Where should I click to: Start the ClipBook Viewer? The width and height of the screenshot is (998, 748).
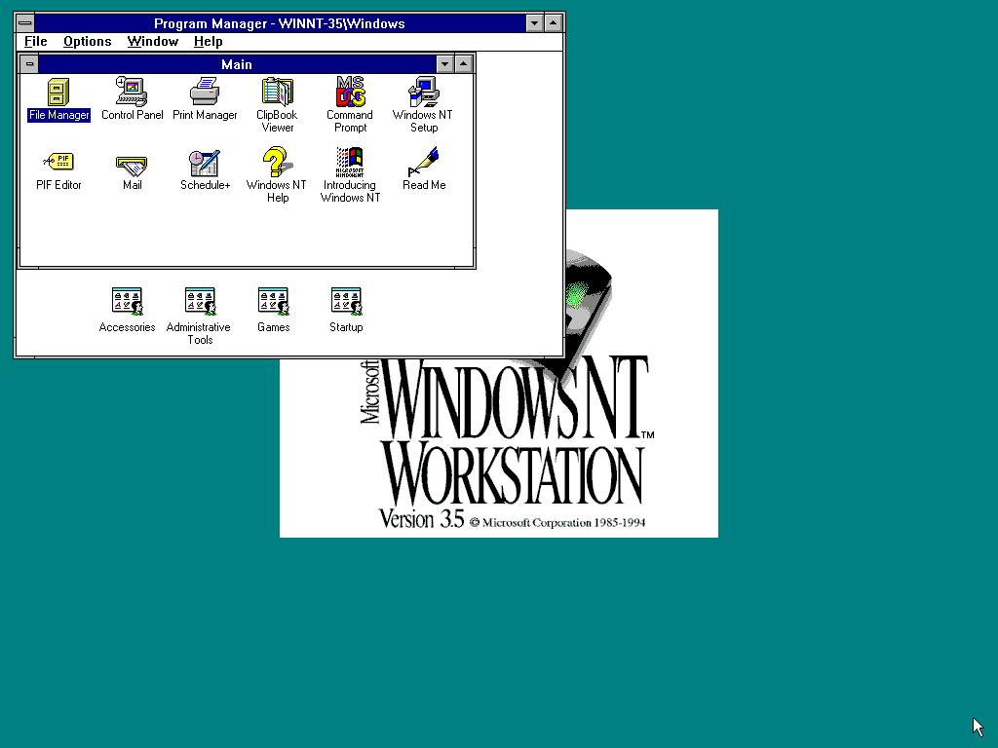(x=277, y=93)
